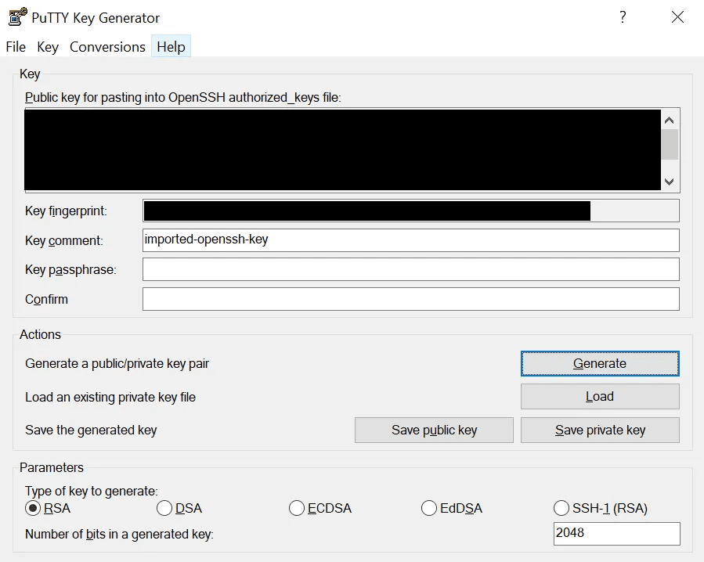This screenshot has height=562, width=704.
Task: Open the Help menu
Action: pyautogui.click(x=171, y=47)
